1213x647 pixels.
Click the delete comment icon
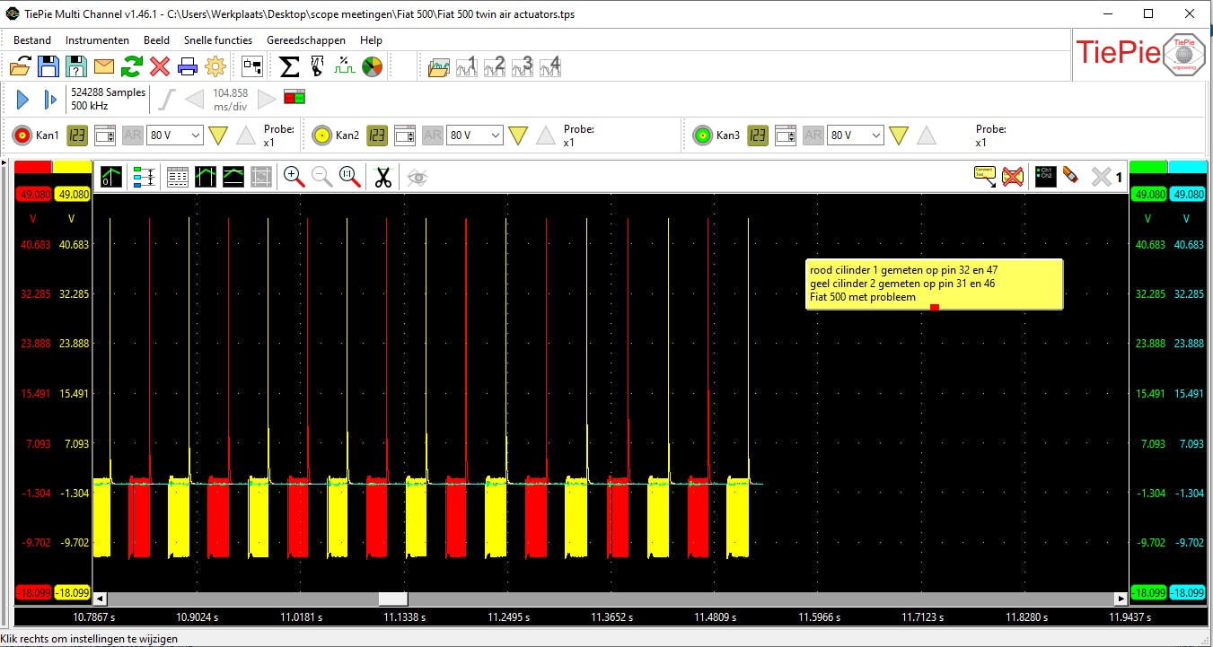pyautogui.click(x=1013, y=177)
